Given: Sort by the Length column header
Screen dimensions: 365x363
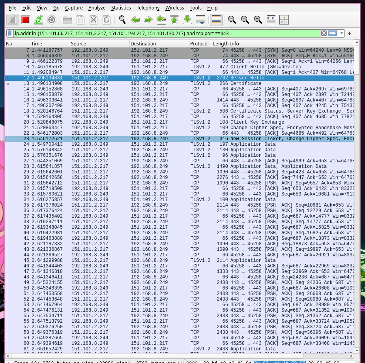Looking at the screenshot, I should (x=221, y=43).
